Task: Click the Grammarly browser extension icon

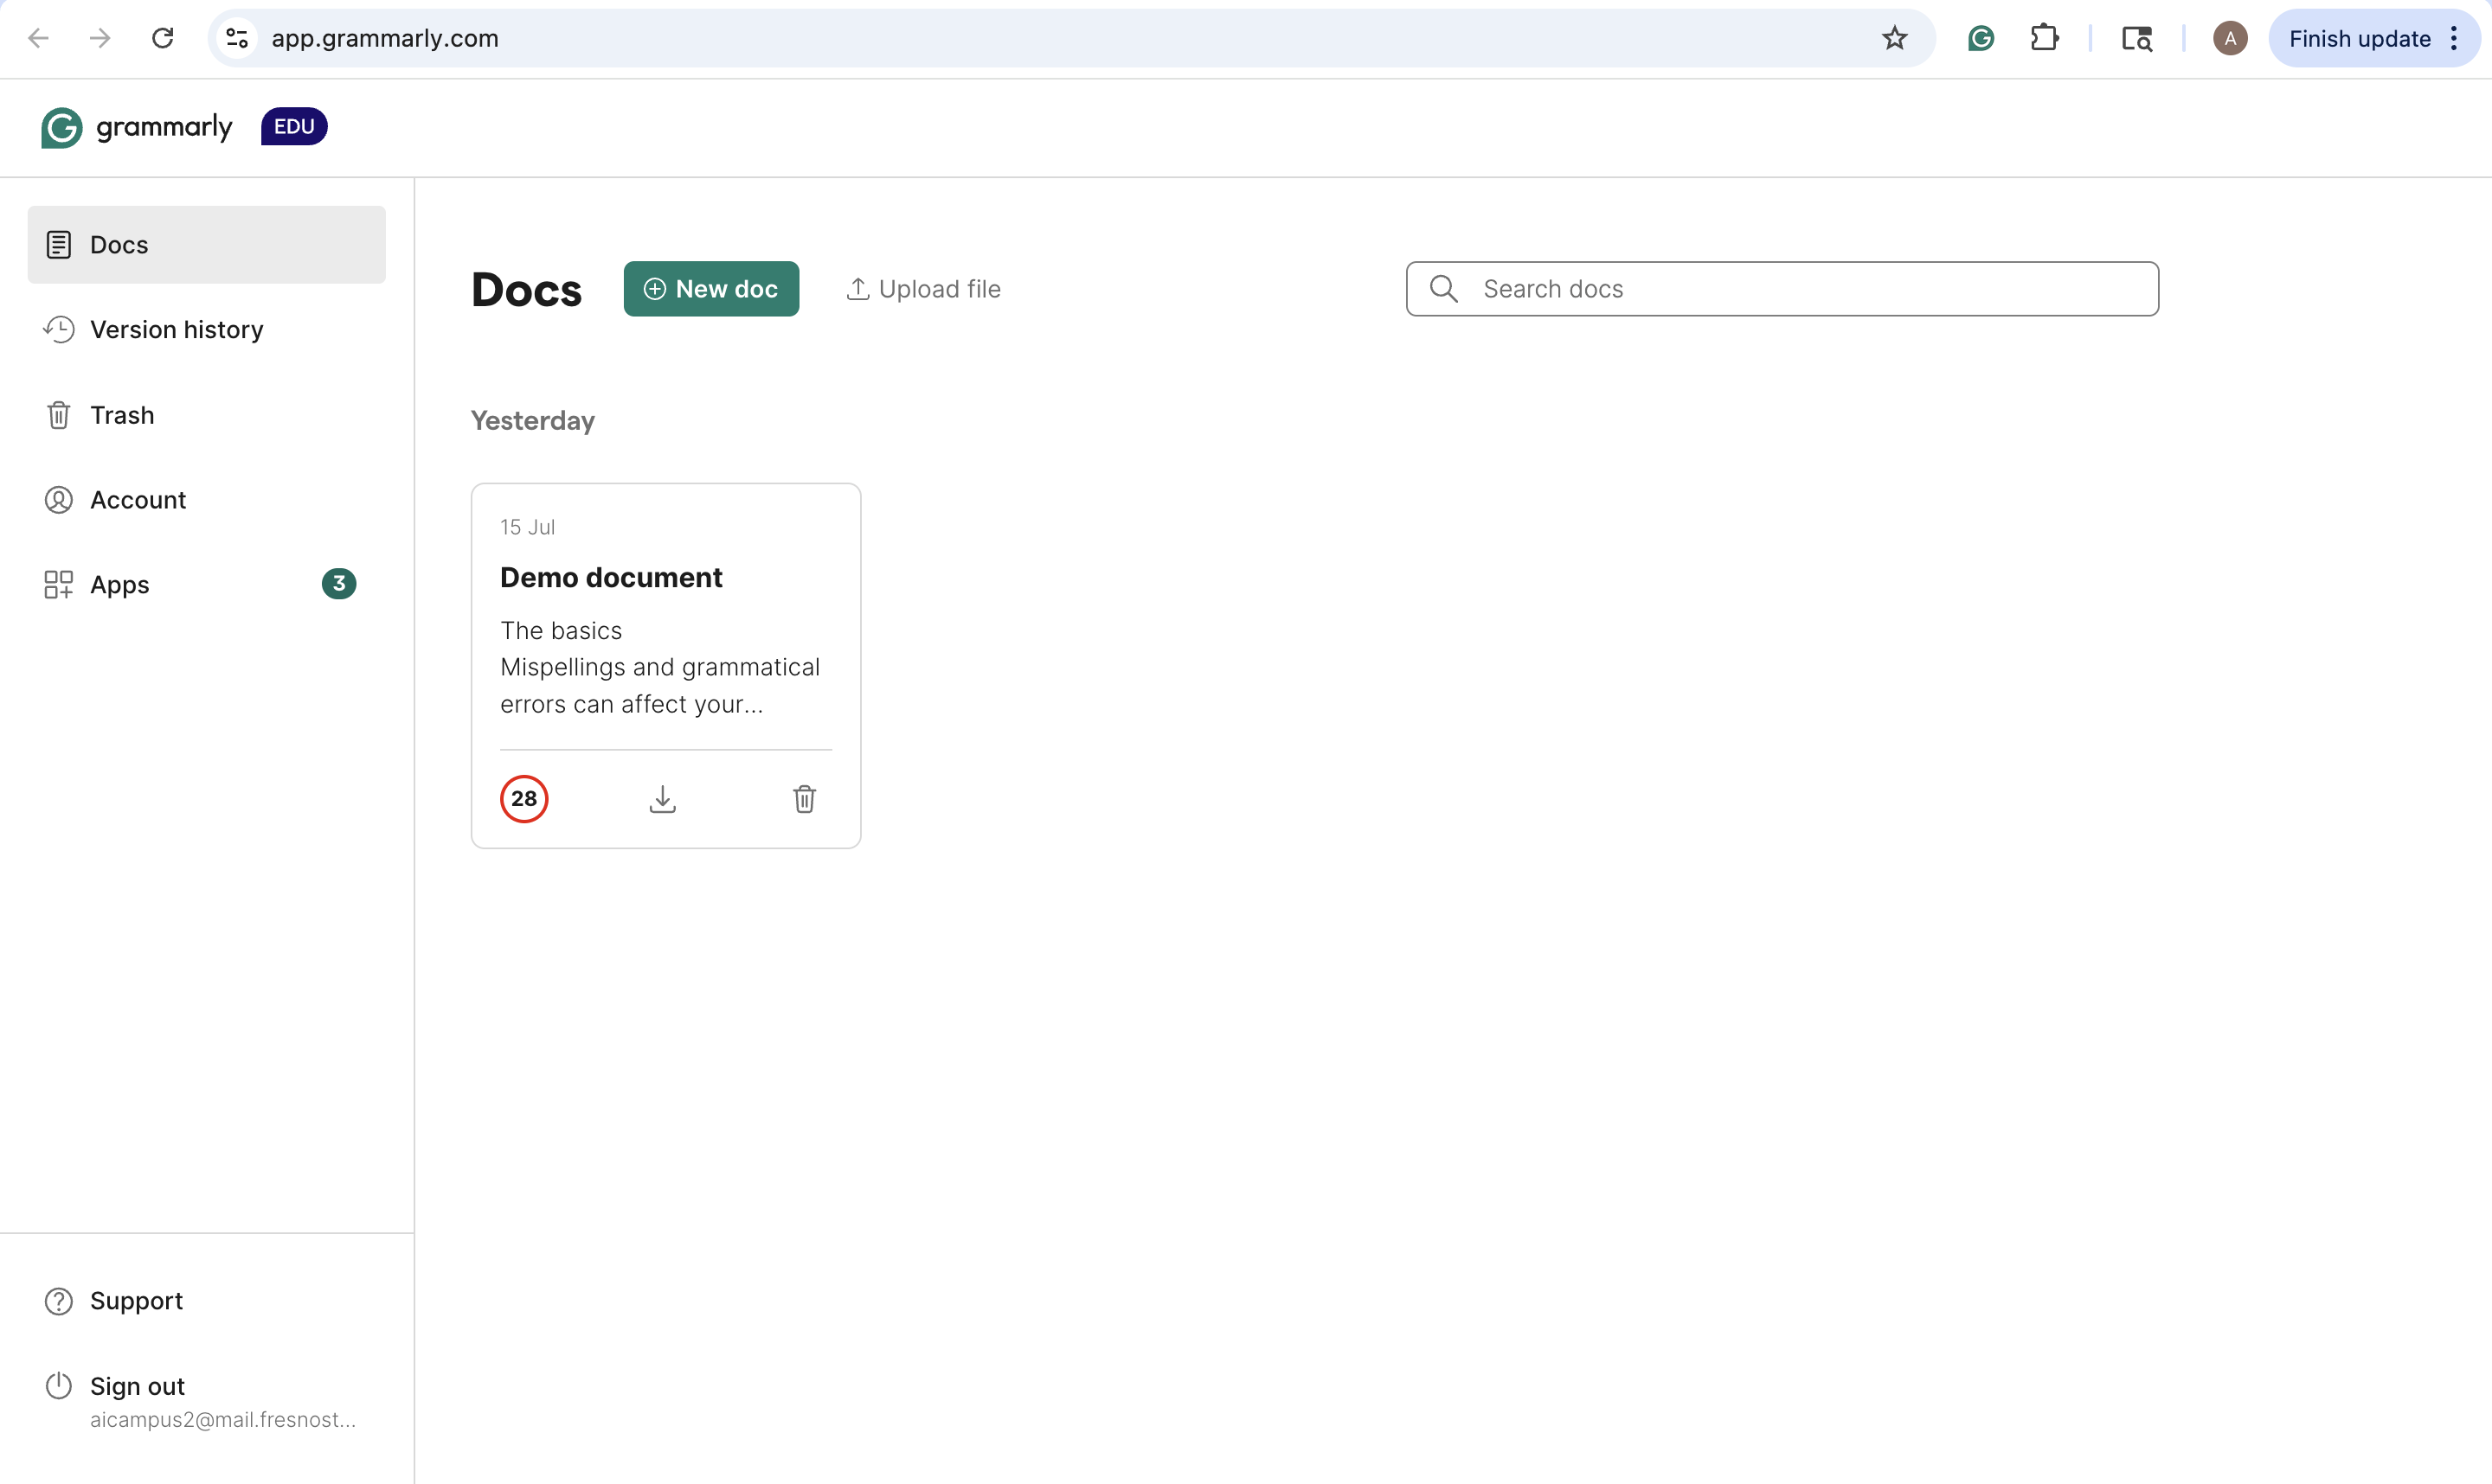Action: click(x=1980, y=38)
